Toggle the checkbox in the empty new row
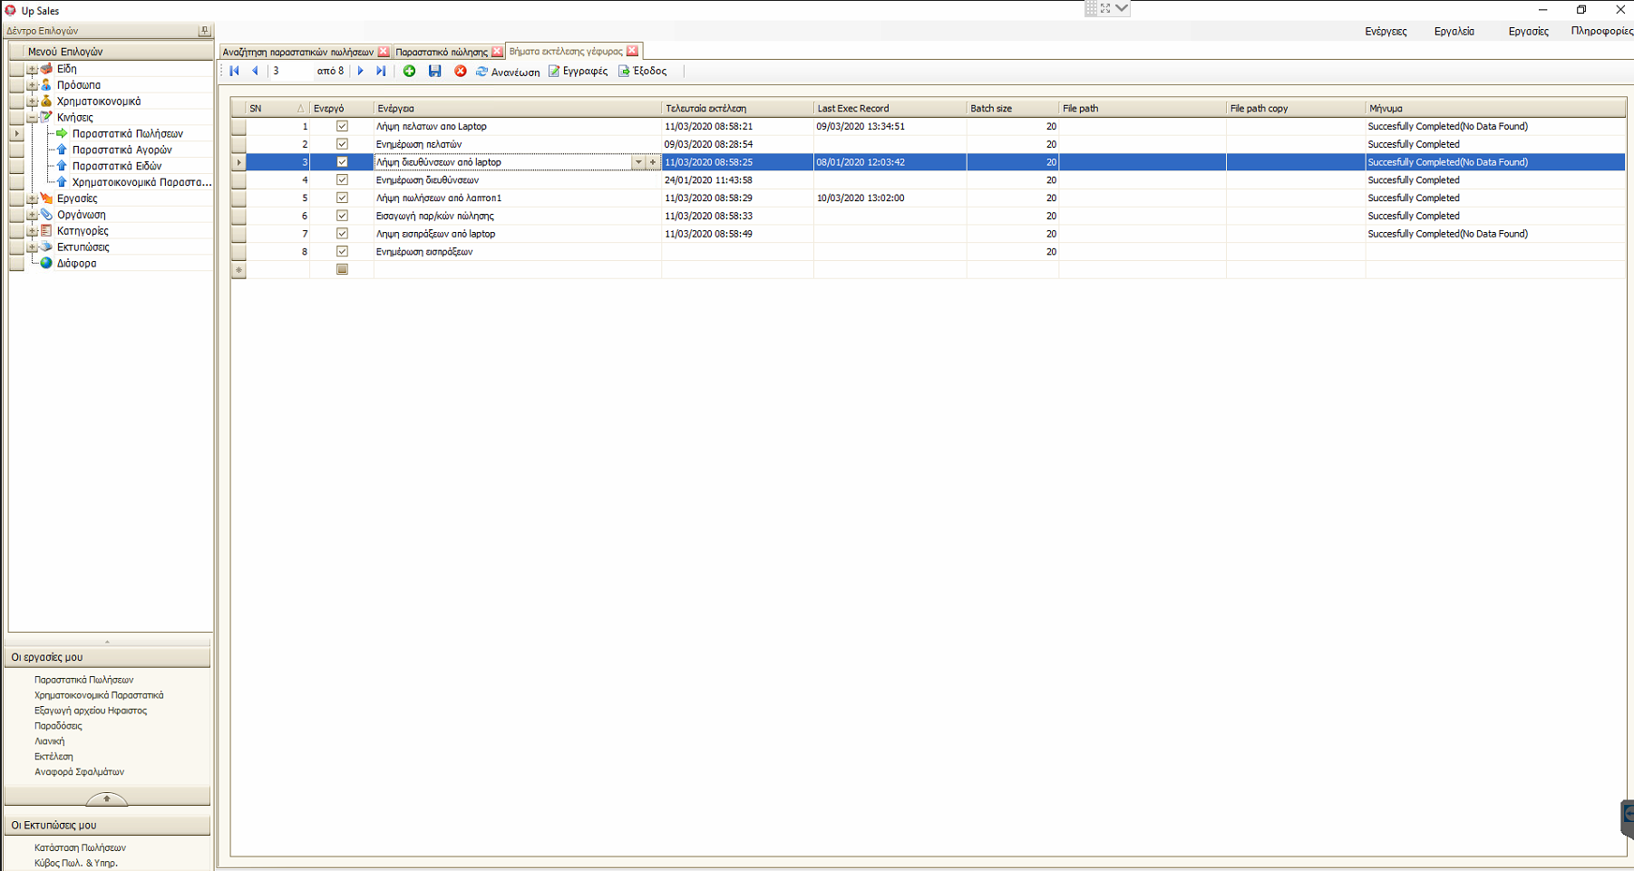This screenshot has height=871, width=1634. 342,269
